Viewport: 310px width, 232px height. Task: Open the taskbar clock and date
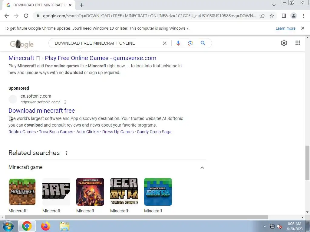295,226
